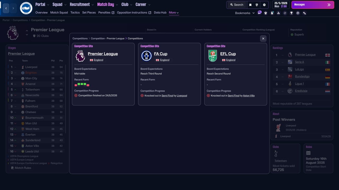The image size is (339, 190).
Task: Expand the Match Day menu dropdown
Action: pos(117,5)
